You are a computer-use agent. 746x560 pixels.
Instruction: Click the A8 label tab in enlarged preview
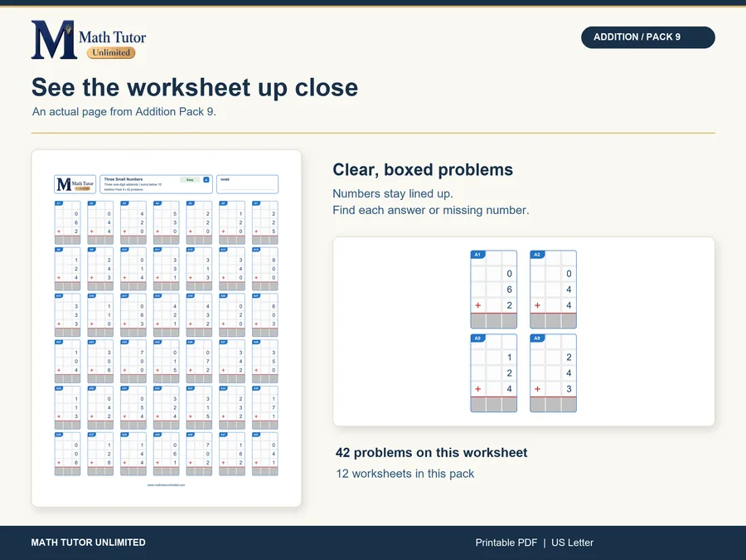[477, 338]
